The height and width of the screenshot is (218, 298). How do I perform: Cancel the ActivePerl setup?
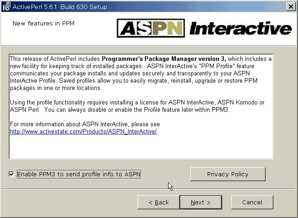coord(252,202)
